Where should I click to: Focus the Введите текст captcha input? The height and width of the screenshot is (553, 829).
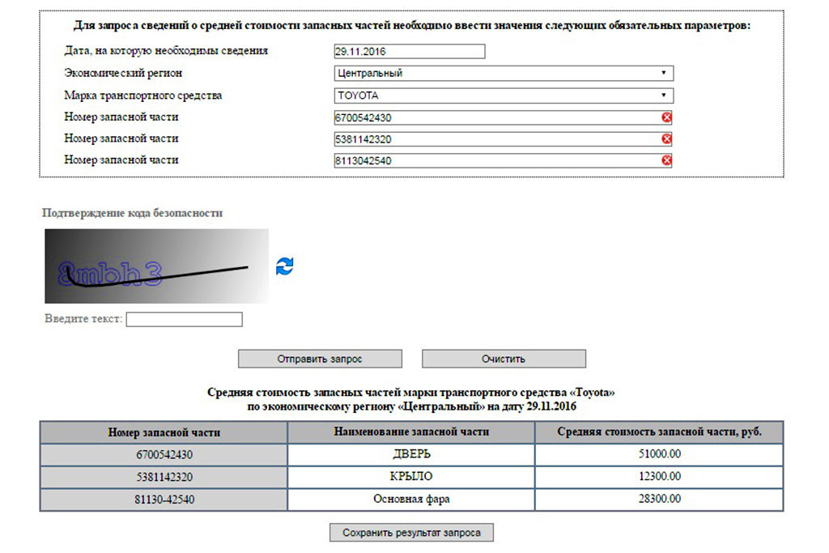point(185,319)
